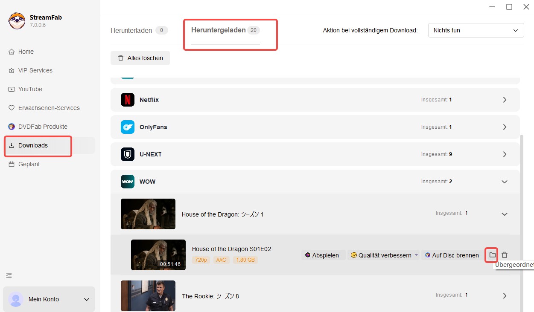Screen dimensions: 534x312
Task: Expand the Mein Konto menu
Action: [x=49, y=299]
